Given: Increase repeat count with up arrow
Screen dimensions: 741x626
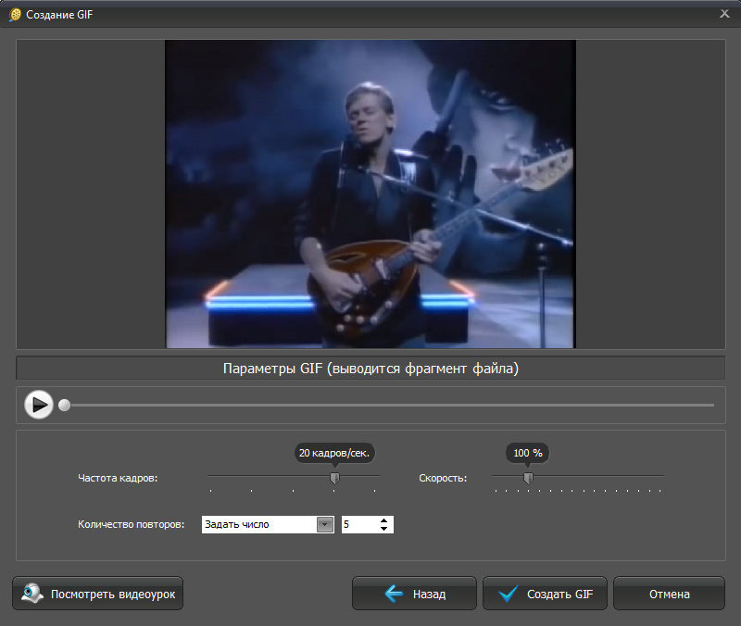Looking at the screenshot, I should coord(383,520).
